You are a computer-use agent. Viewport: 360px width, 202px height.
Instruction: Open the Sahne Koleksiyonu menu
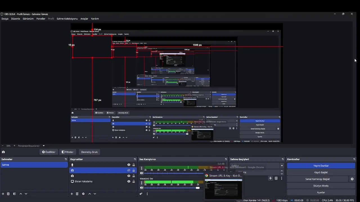[67, 19]
